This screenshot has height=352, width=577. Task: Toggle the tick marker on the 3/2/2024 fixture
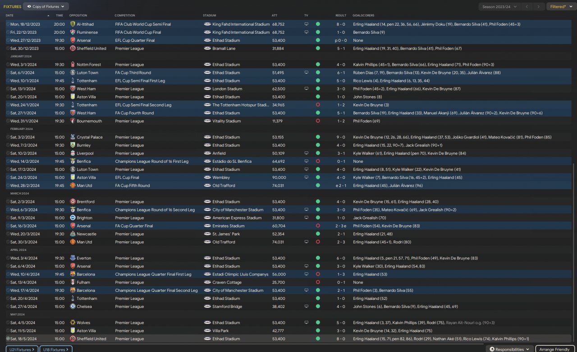point(8,138)
